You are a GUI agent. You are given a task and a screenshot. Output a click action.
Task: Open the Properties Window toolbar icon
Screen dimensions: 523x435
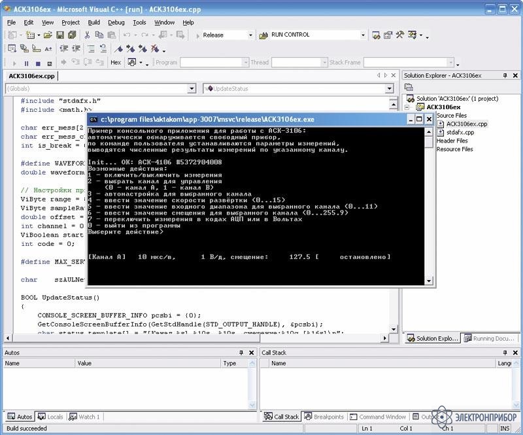tap(388, 35)
